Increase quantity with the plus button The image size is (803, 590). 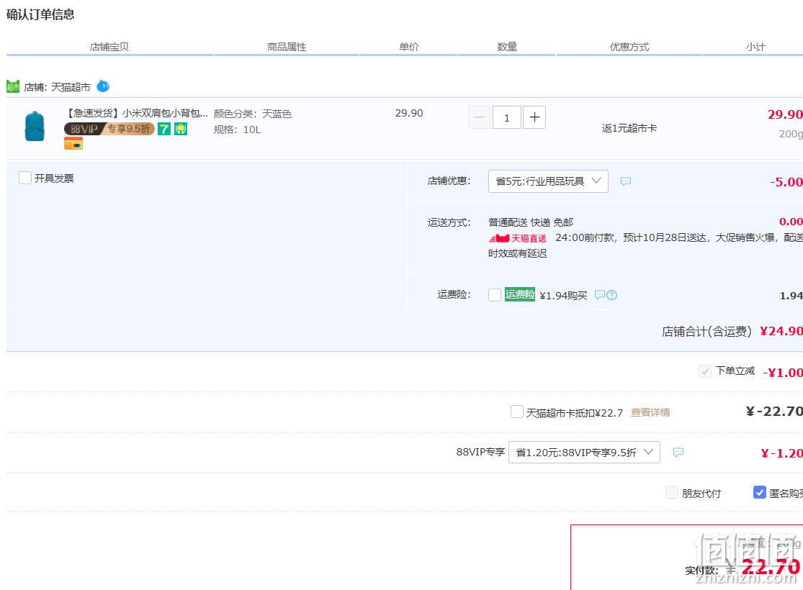point(534,118)
